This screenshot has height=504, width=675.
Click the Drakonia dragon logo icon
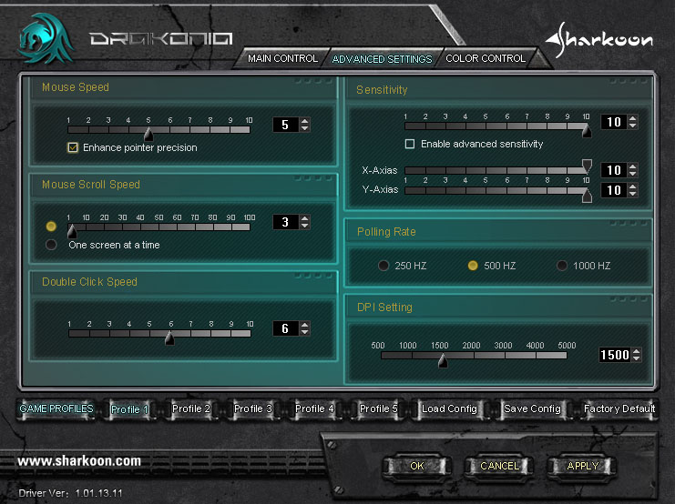coord(46,39)
